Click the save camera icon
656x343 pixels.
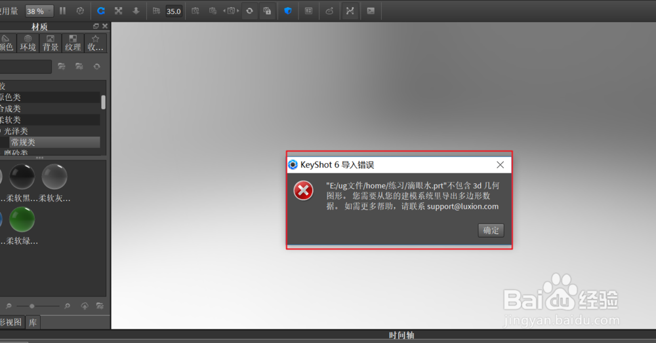[213, 11]
